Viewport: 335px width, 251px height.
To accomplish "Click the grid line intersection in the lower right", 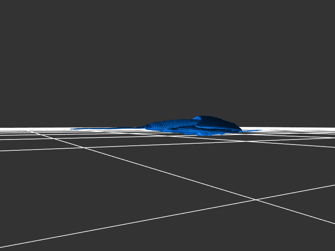I will [256, 200].
